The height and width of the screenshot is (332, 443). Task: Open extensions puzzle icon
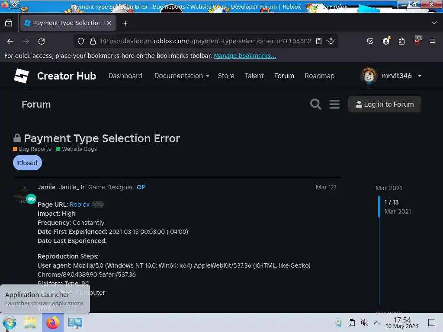(401, 41)
